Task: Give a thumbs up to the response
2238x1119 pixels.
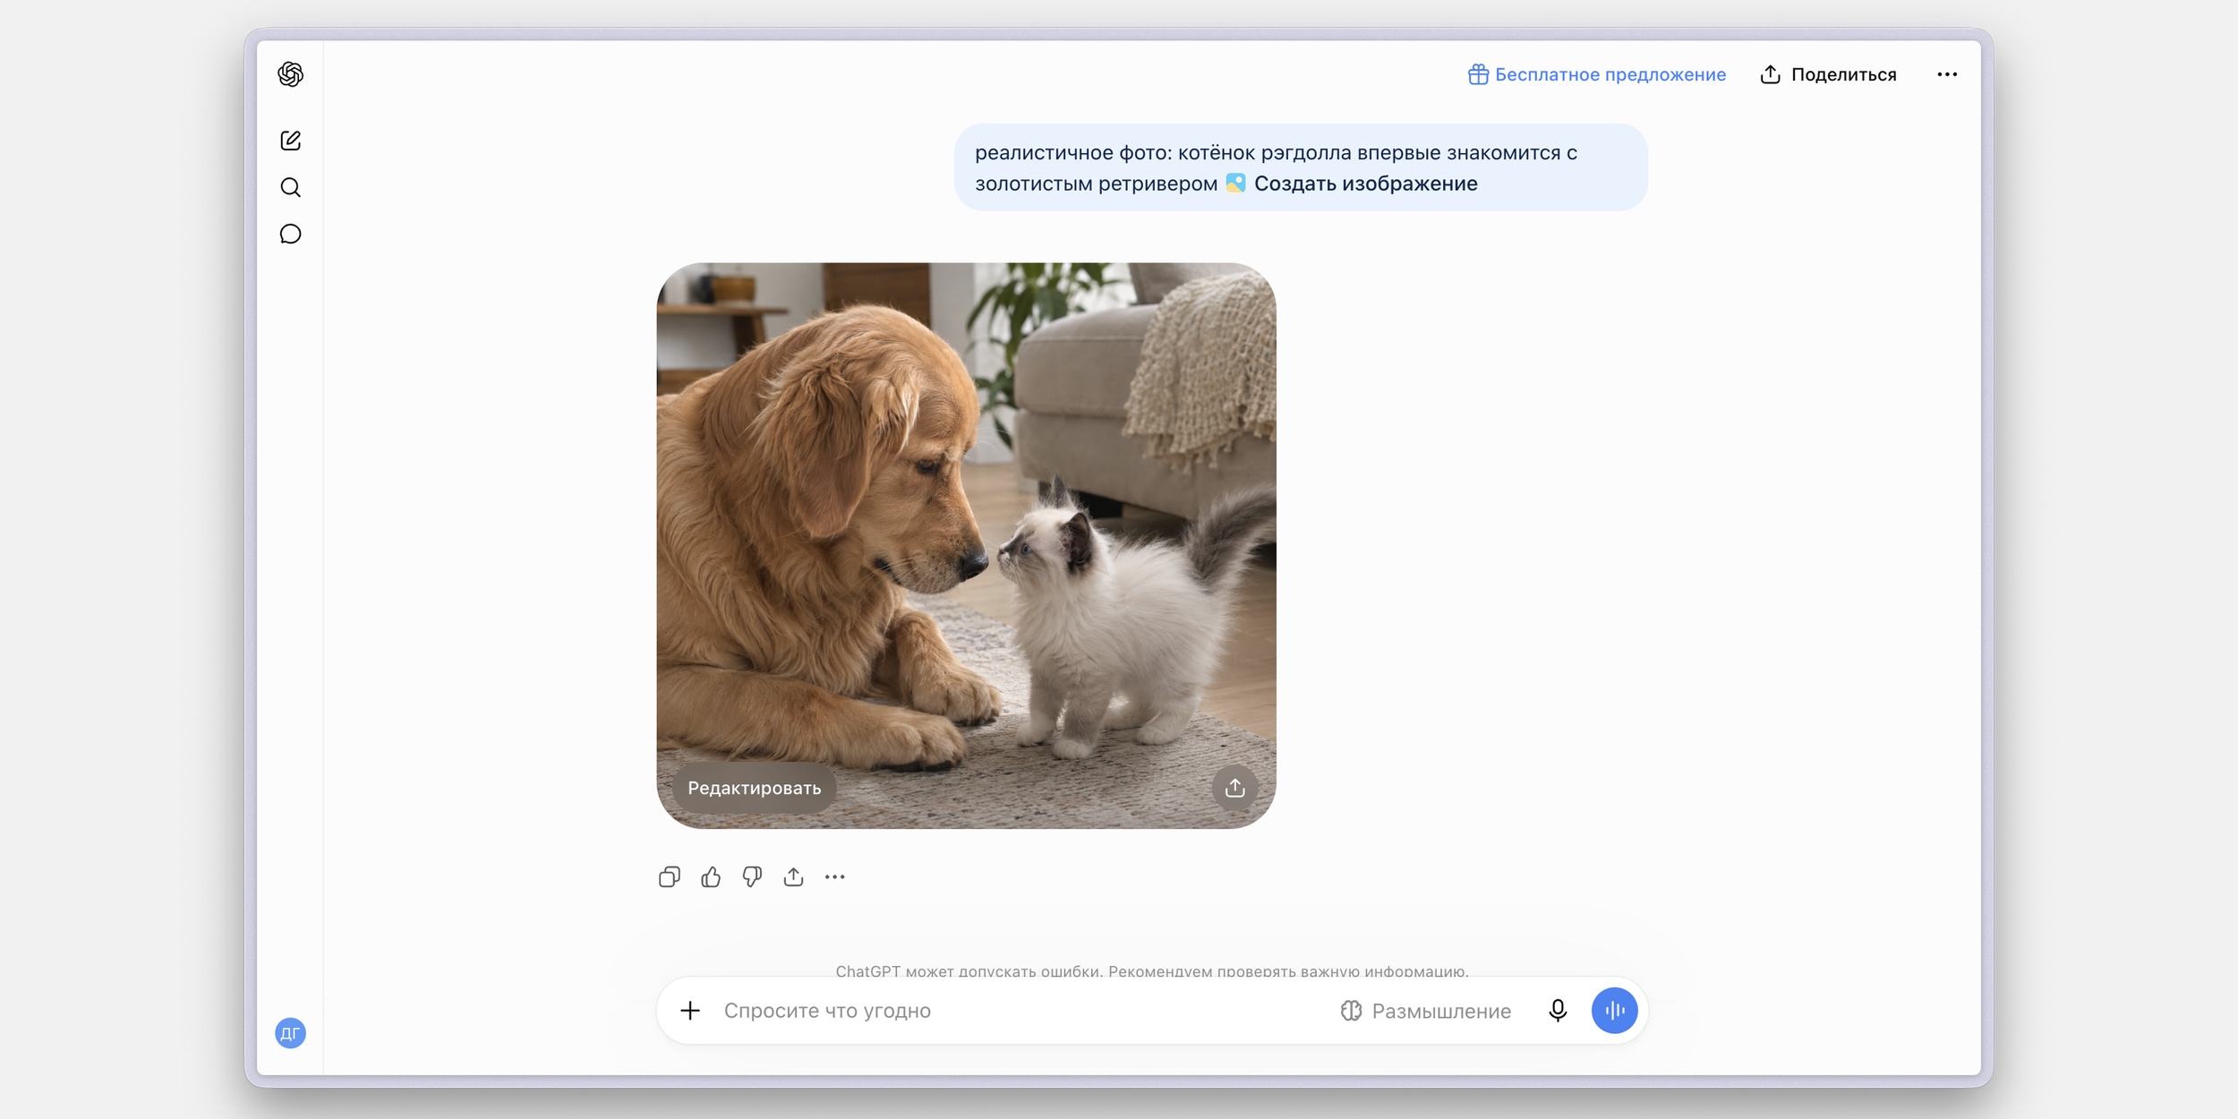Action: pyautogui.click(x=711, y=877)
